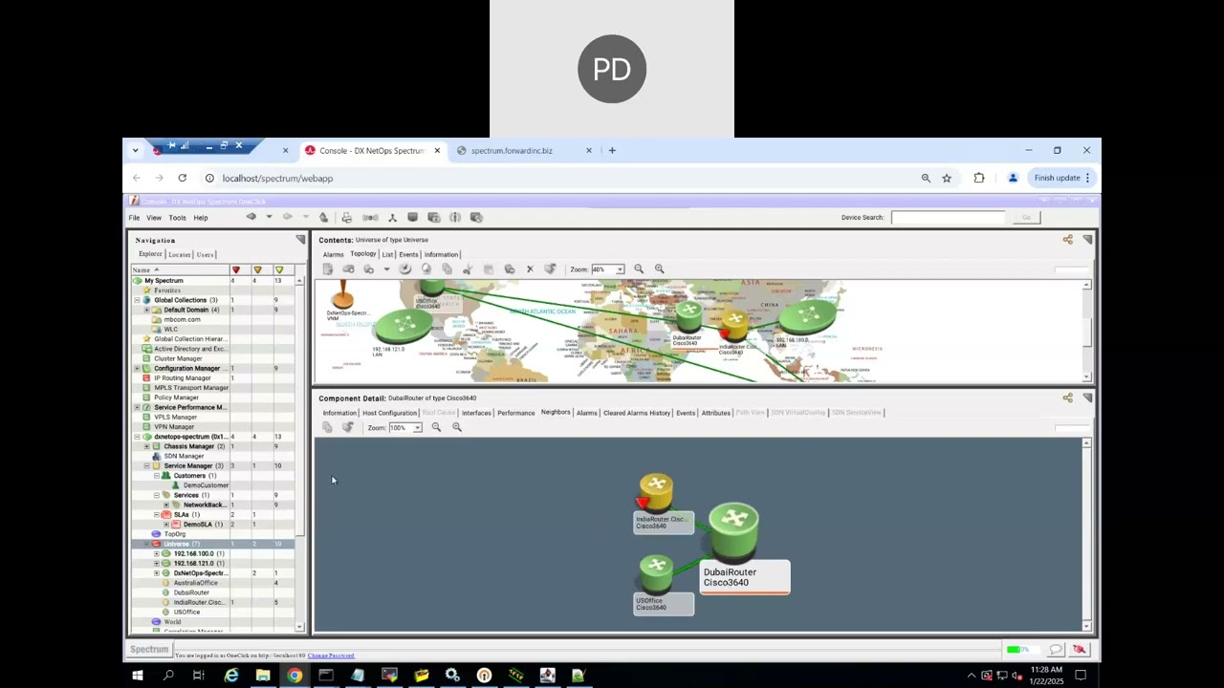This screenshot has width=1224, height=688.
Task: Open the View menu
Action: coord(153,218)
